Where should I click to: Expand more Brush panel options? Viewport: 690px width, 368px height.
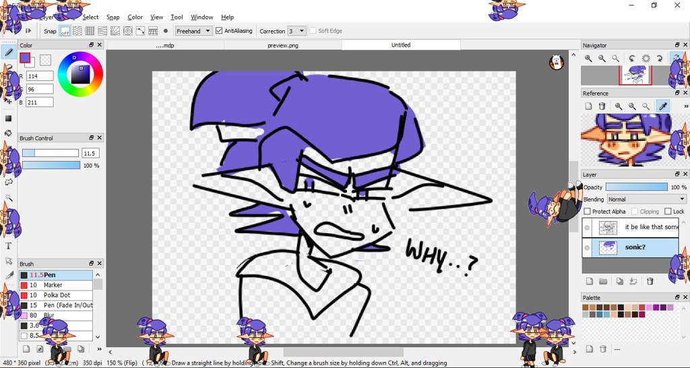point(99,349)
